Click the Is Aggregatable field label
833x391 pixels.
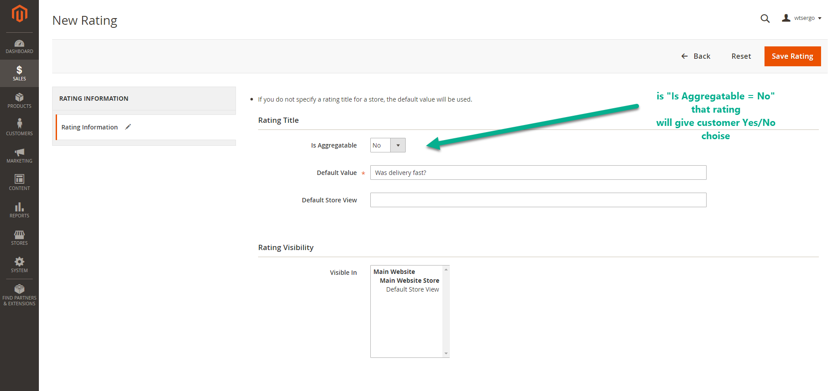coord(334,145)
